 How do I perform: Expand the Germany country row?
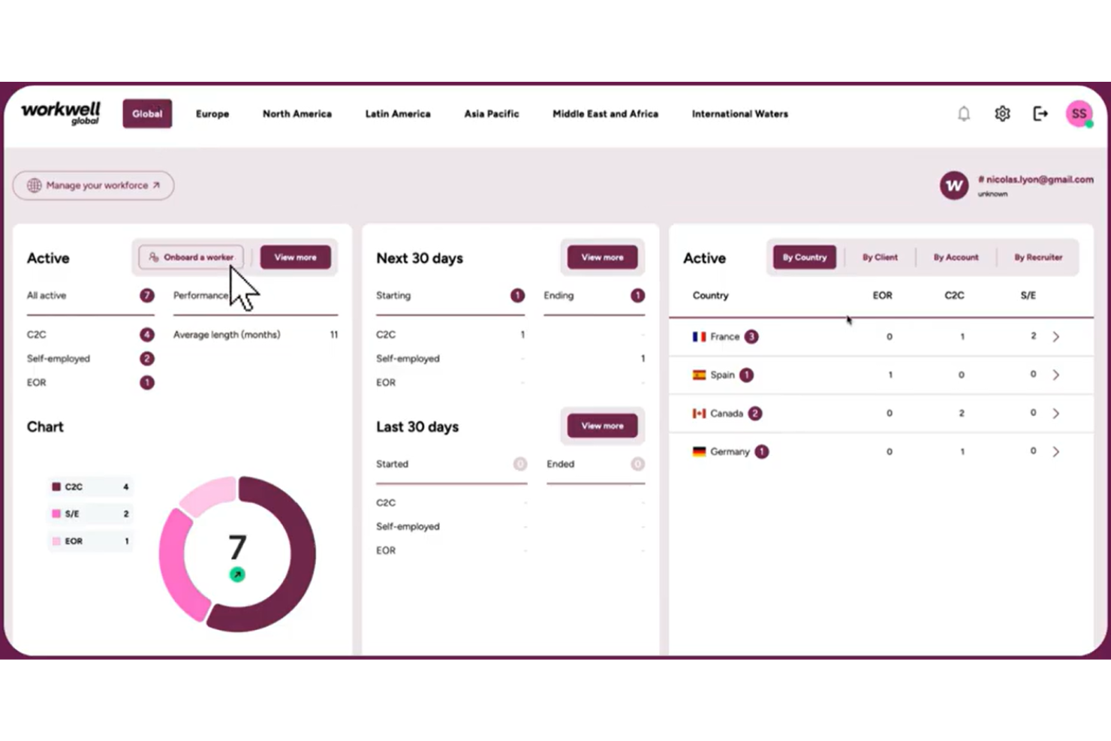pos(1057,451)
